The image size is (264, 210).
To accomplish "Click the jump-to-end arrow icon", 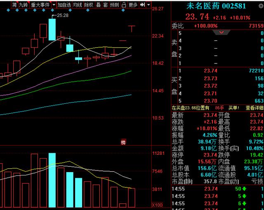I will tap(142, 5).
